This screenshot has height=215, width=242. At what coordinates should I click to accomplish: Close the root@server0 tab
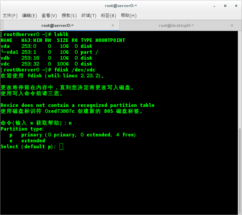coord(113,25)
